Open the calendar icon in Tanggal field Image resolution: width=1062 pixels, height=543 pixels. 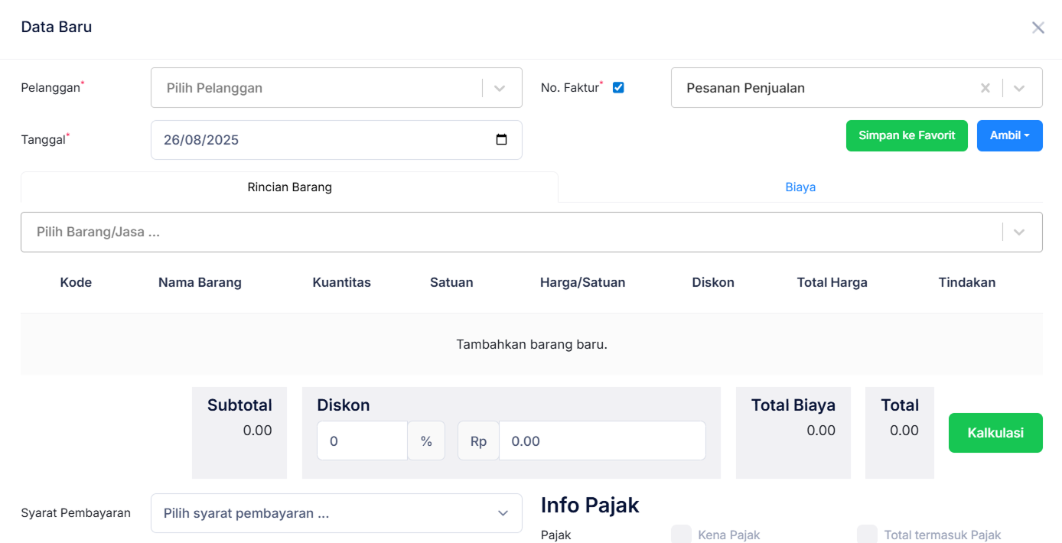(501, 140)
